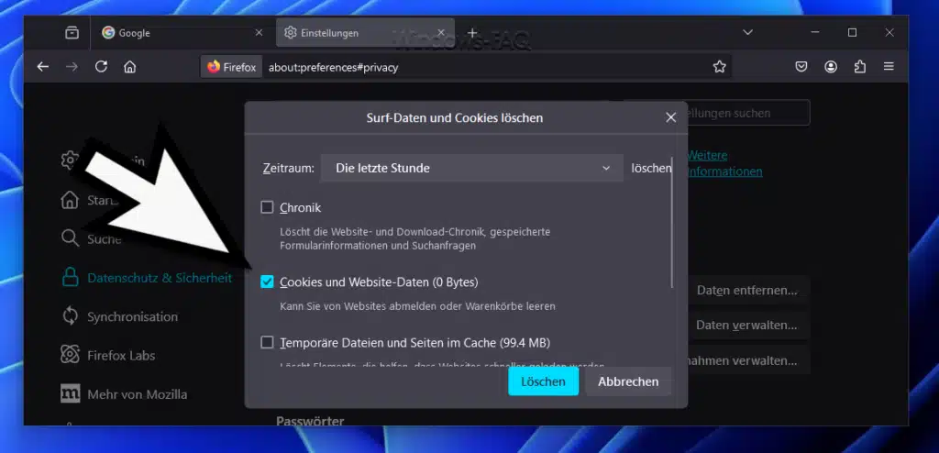
Task: Open a new tab with plus icon
Action: coord(472,33)
